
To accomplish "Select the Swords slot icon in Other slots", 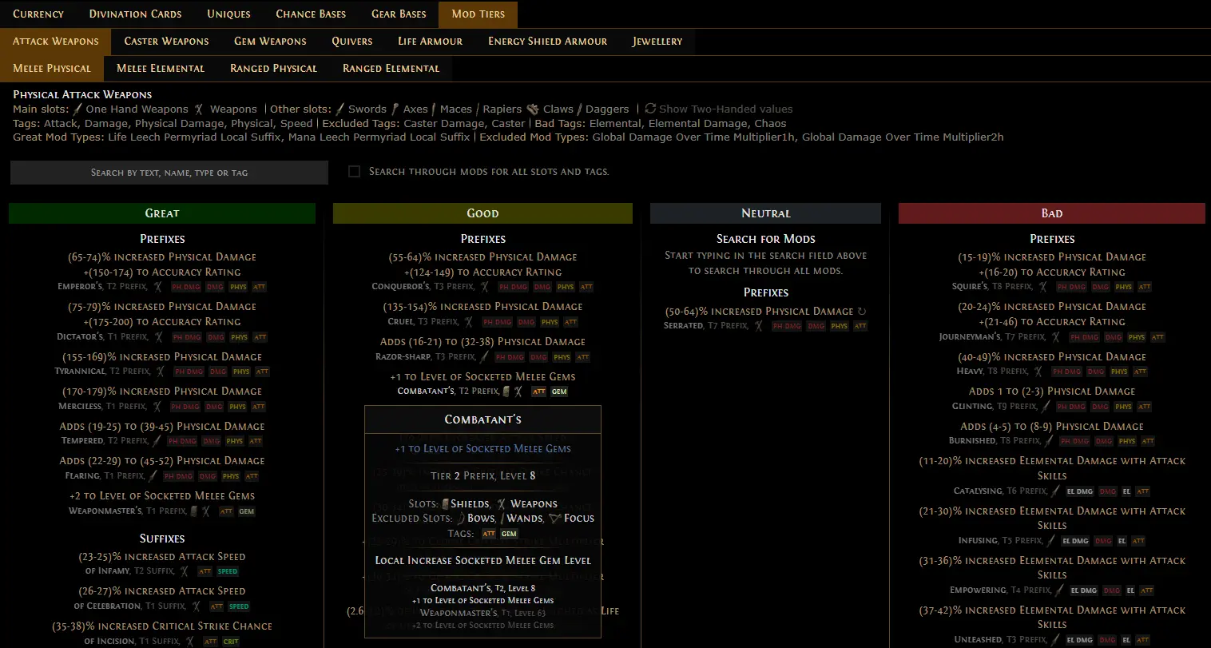I will tap(340, 109).
